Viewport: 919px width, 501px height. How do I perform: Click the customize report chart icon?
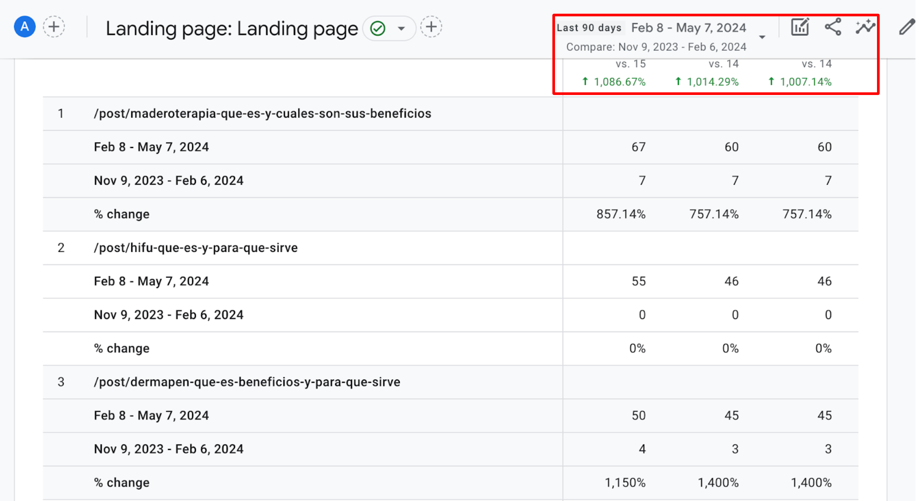coord(800,27)
